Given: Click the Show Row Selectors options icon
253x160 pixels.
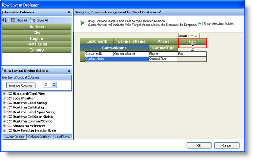Looking at the screenshot, I should [9, 126].
